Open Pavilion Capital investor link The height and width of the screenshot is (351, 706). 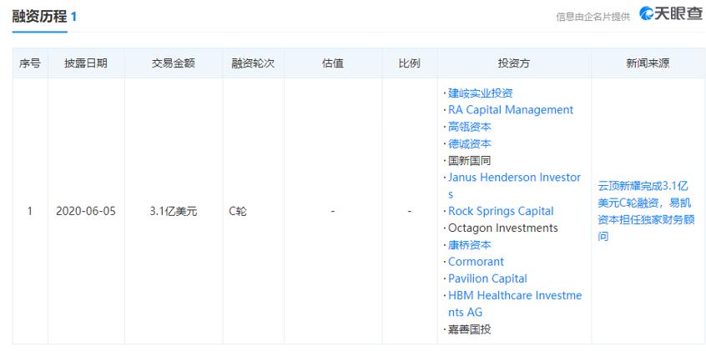coord(487,278)
